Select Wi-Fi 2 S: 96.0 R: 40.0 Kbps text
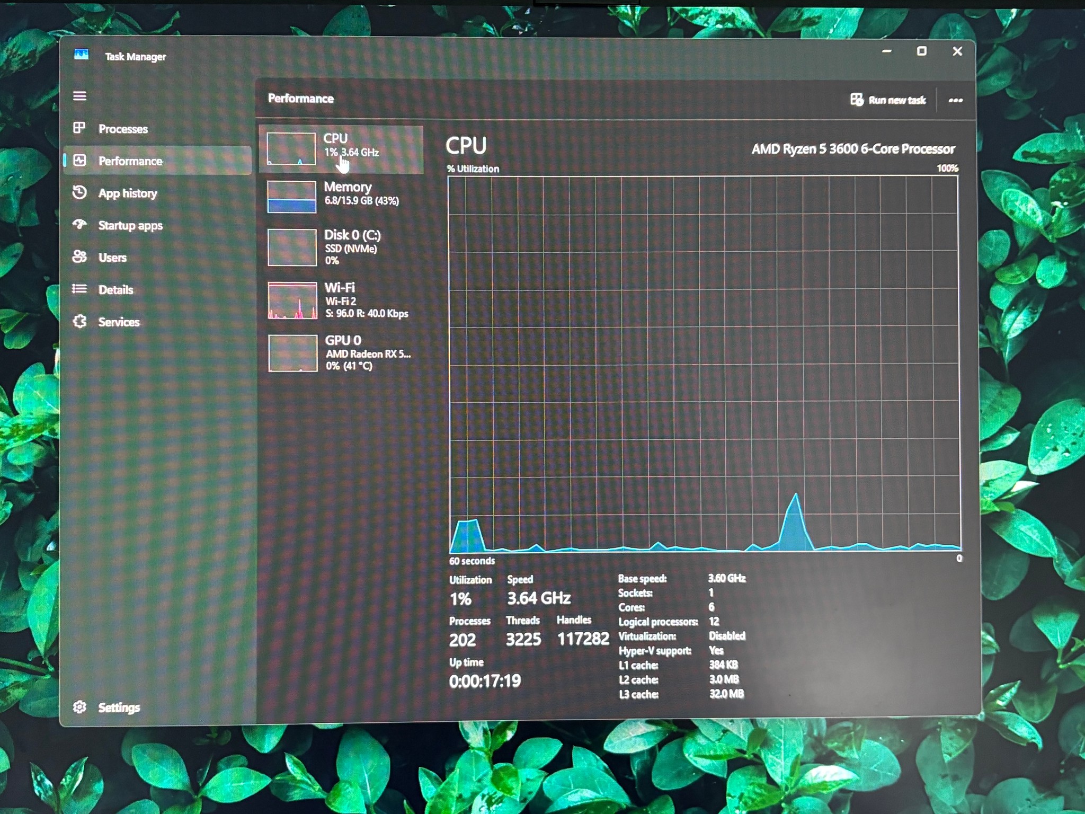Image resolution: width=1085 pixels, height=814 pixels. pyautogui.click(x=367, y=307)
